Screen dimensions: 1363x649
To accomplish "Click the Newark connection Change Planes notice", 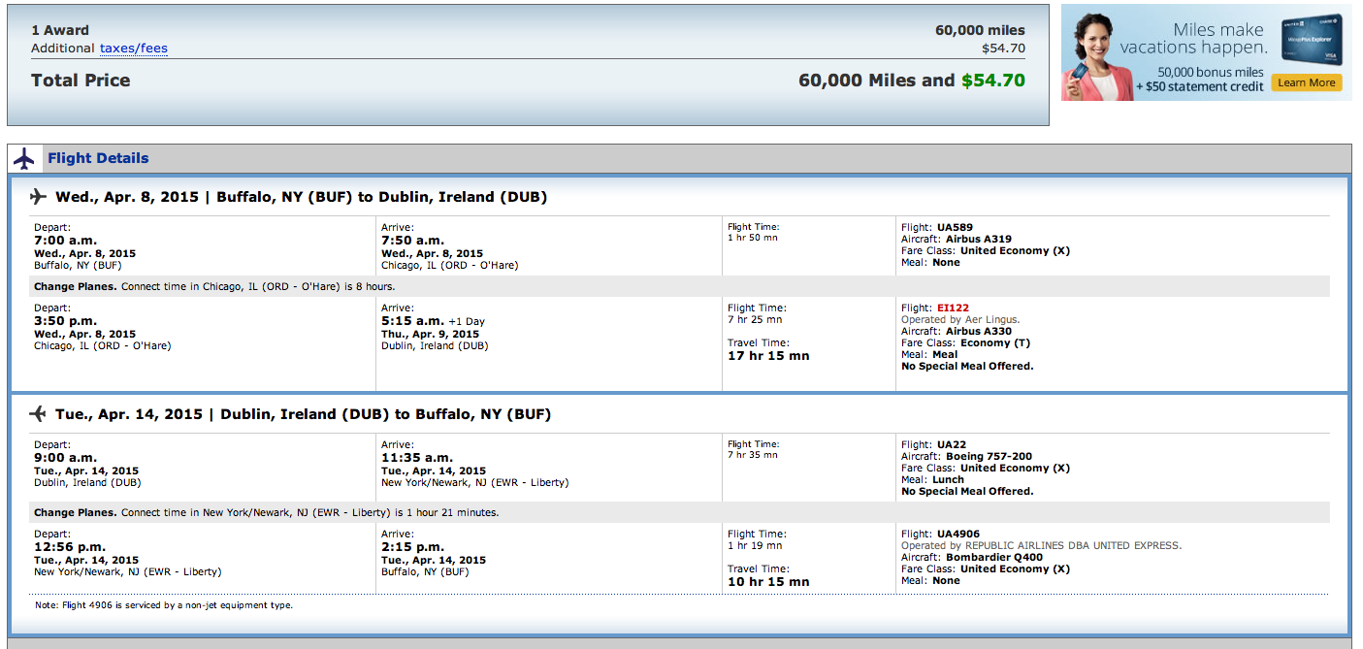I will point(266,512).
